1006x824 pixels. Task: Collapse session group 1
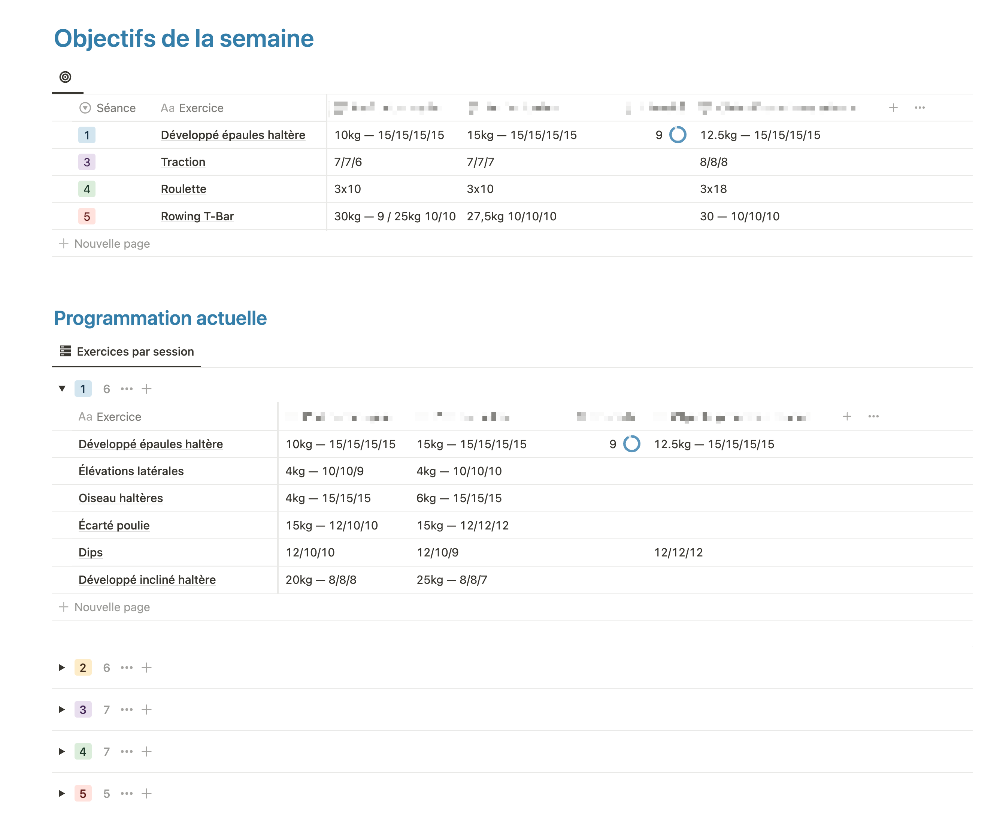tap(62, 389)
